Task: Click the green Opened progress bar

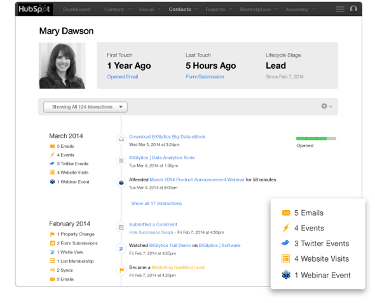Action: [x=316, y=138]
